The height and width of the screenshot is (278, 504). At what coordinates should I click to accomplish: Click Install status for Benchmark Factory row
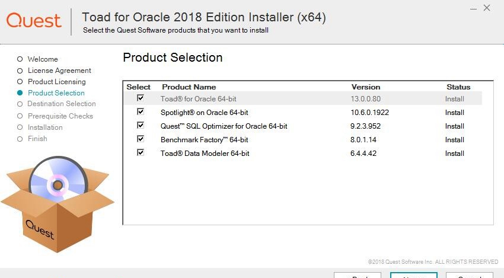tap(455, 140)
